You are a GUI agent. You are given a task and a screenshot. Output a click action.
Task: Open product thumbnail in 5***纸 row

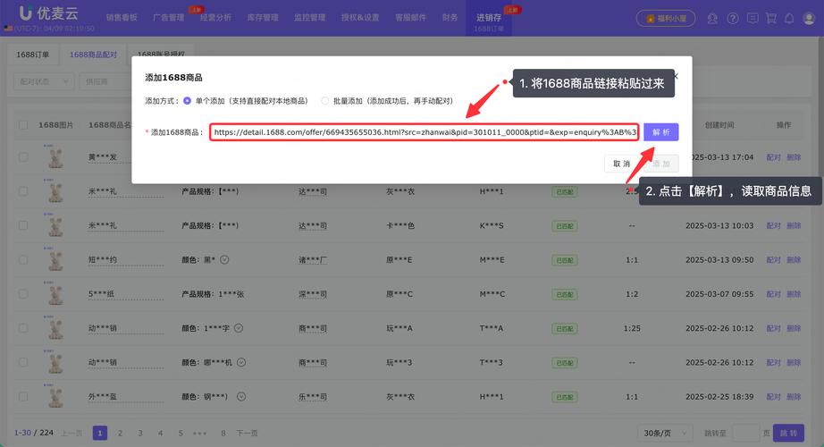coord(55,294)
